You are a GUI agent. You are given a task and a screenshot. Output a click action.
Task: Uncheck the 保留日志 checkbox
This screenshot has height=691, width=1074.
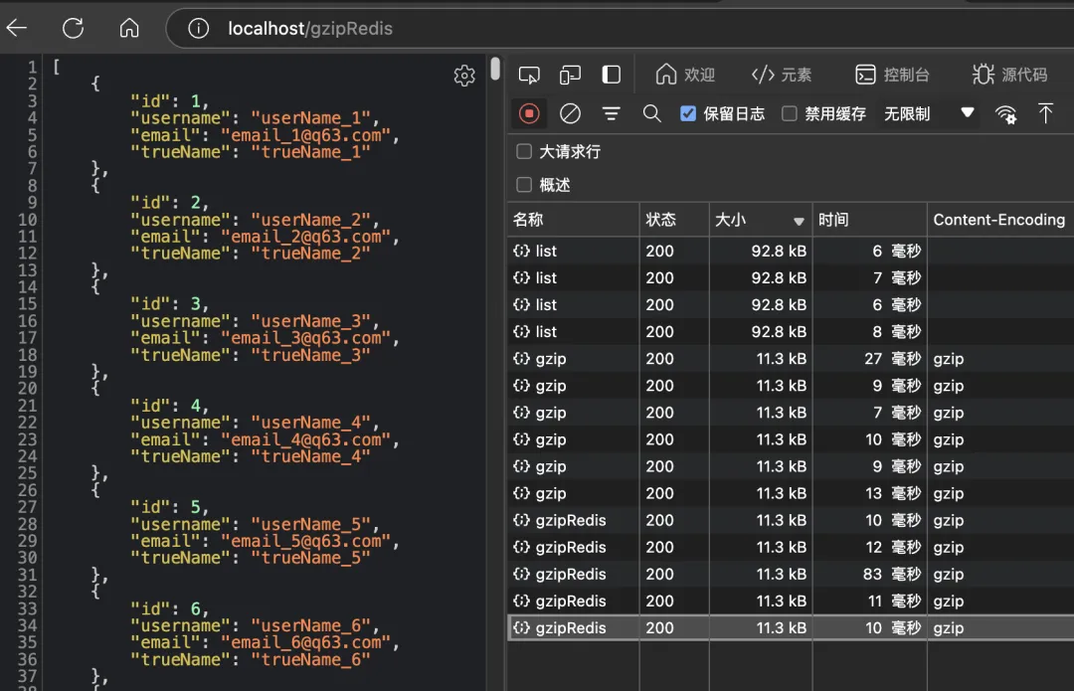click(x=688, y=113)
